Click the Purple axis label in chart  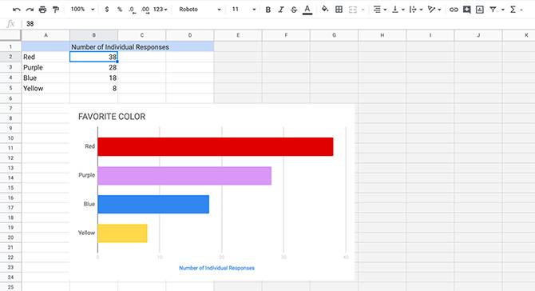[87, 175]
